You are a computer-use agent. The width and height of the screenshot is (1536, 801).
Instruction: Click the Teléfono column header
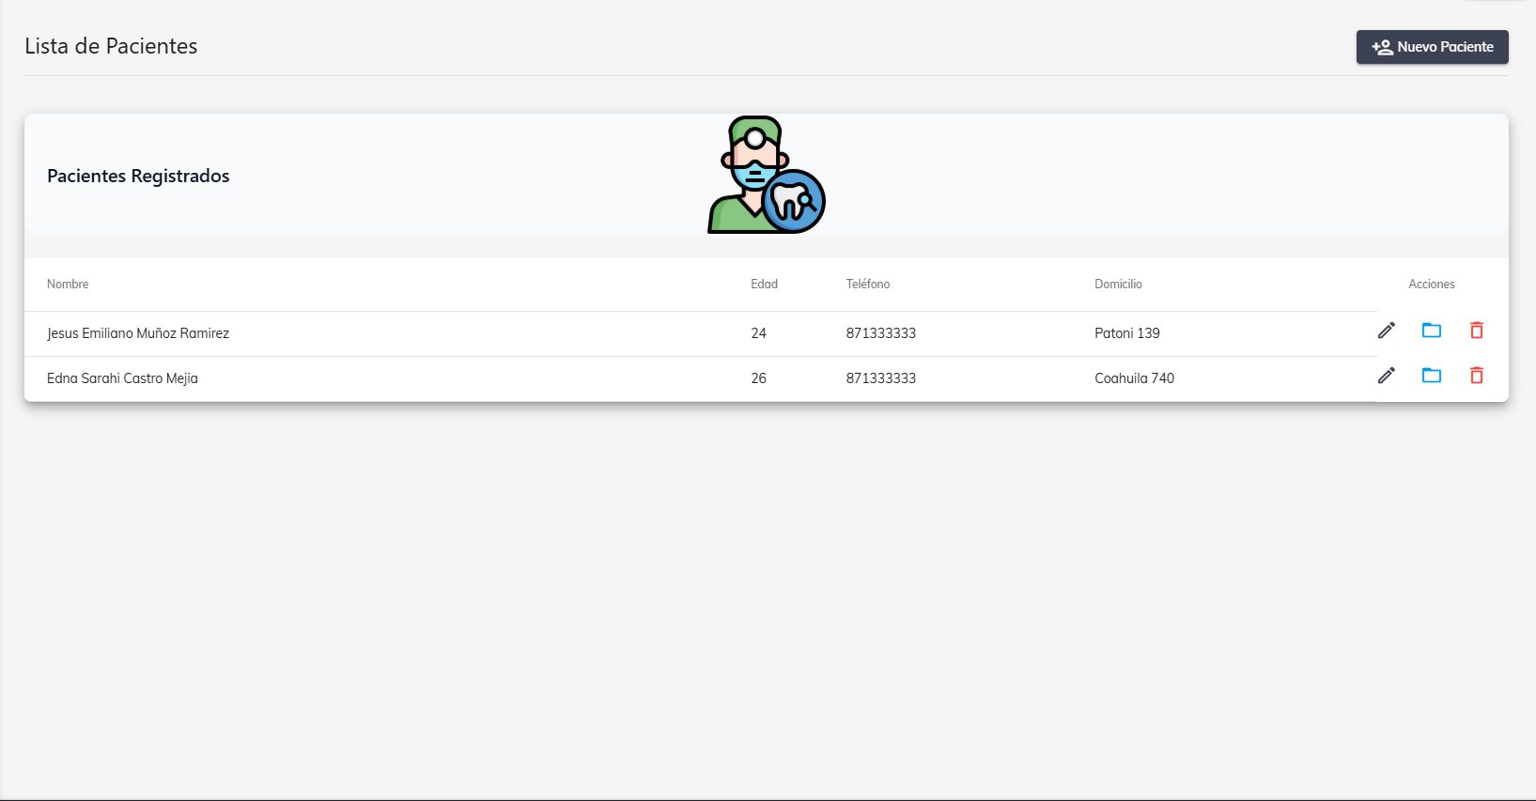click(x=867, y=285)
